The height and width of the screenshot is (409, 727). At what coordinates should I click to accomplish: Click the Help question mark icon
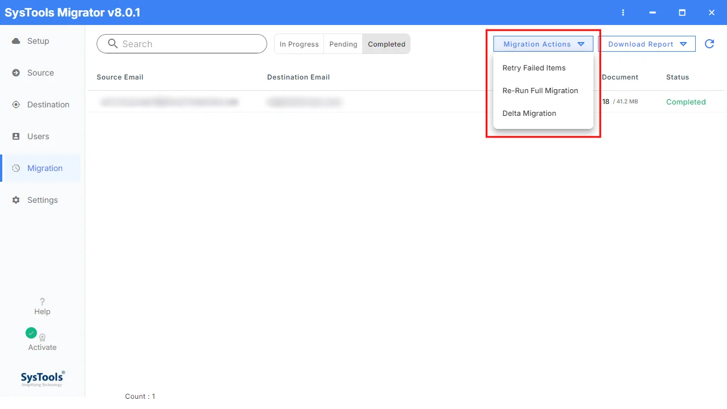(x=42, y=302)
